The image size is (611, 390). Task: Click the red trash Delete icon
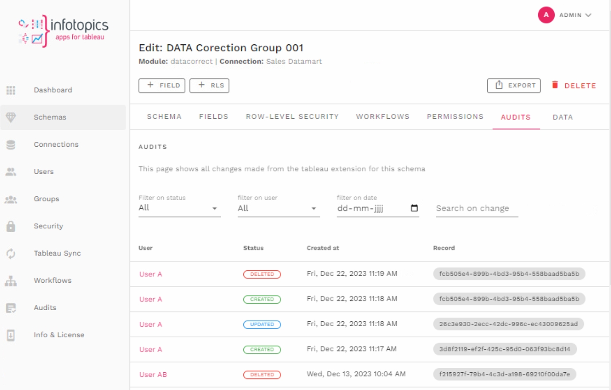point(555,85)
